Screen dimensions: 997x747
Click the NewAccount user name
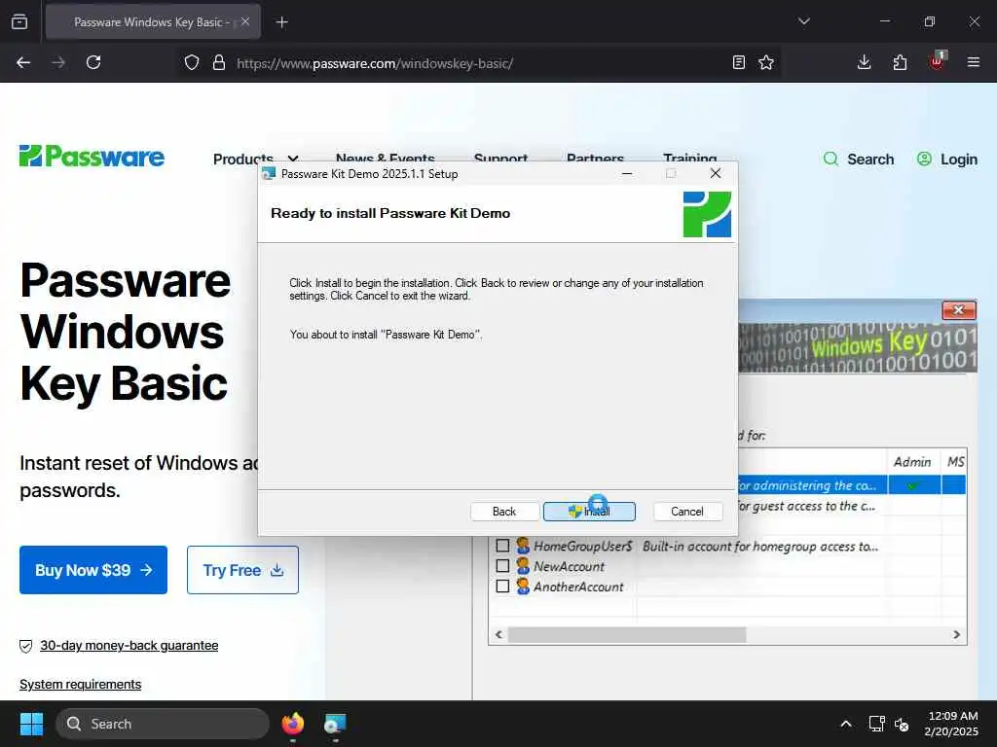coord(569,566)
